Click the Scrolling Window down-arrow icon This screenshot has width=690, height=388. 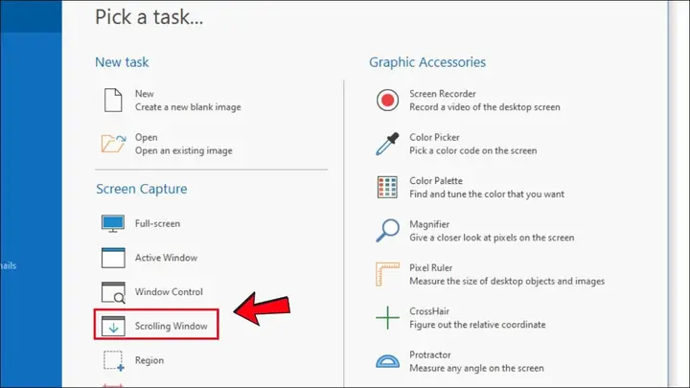point(113,327)
